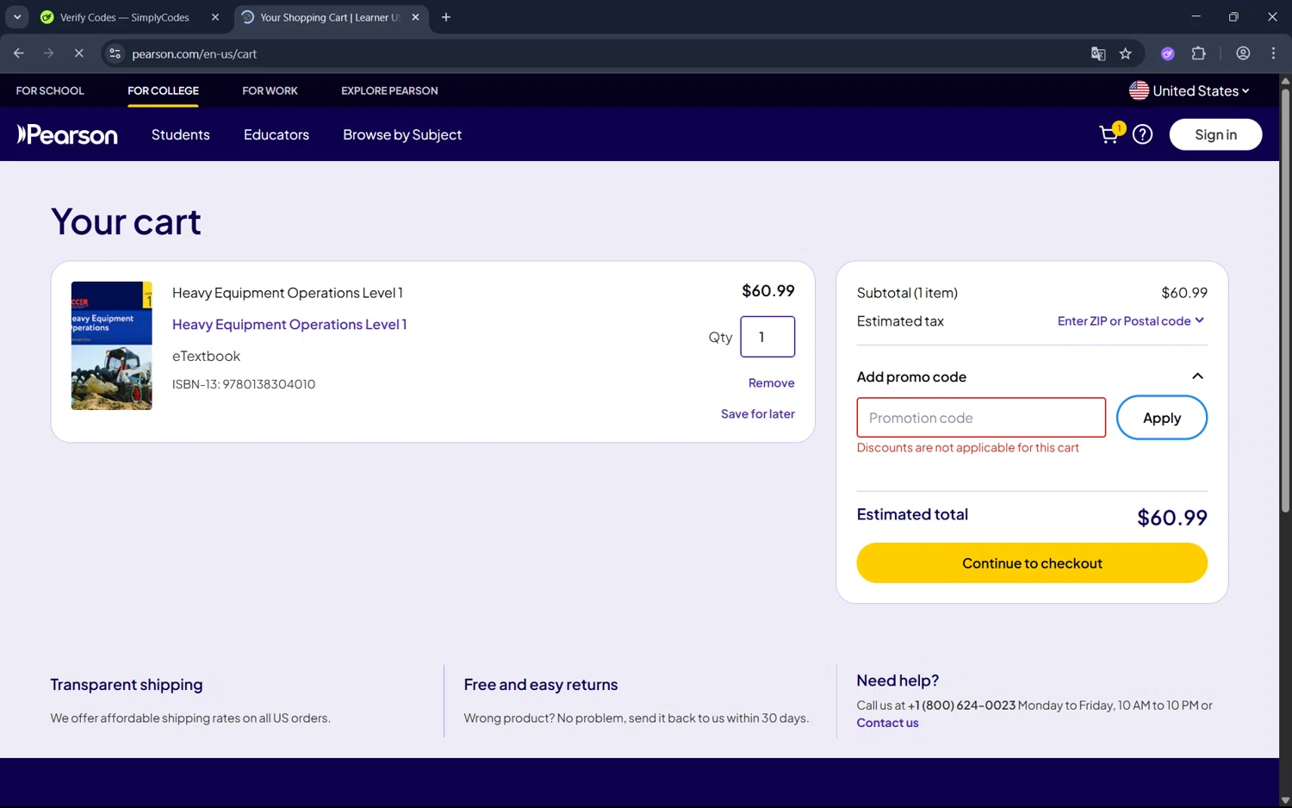Screen dimensions: 1292x808
Task: Open the Google Translate icon in address bar
Action: coord(1098,53)
